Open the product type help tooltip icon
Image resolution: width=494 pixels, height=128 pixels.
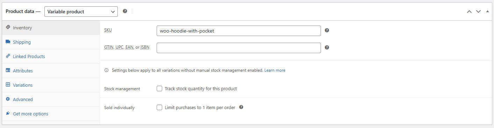coord(125,11)
